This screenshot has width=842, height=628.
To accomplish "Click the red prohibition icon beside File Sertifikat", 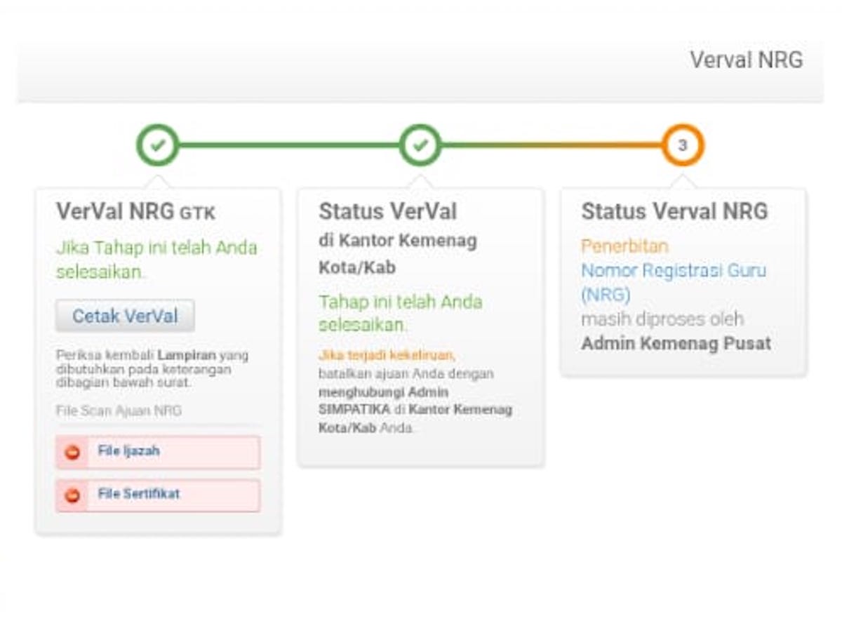I will (x=71, y=494).
